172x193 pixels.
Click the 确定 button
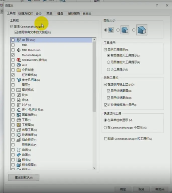[123, 189]
